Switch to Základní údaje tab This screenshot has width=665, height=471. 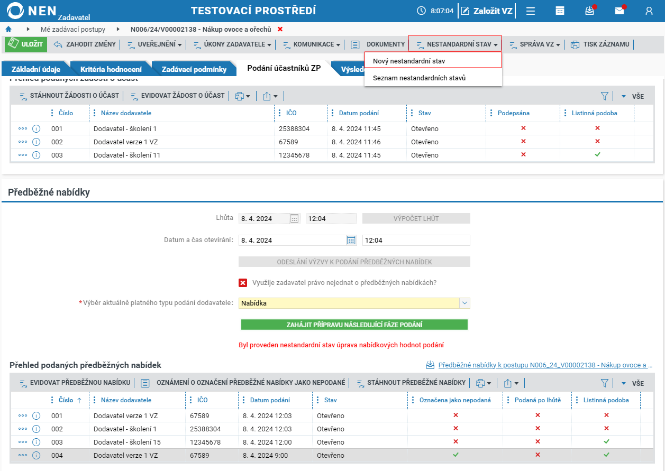(x=36, y=69)
